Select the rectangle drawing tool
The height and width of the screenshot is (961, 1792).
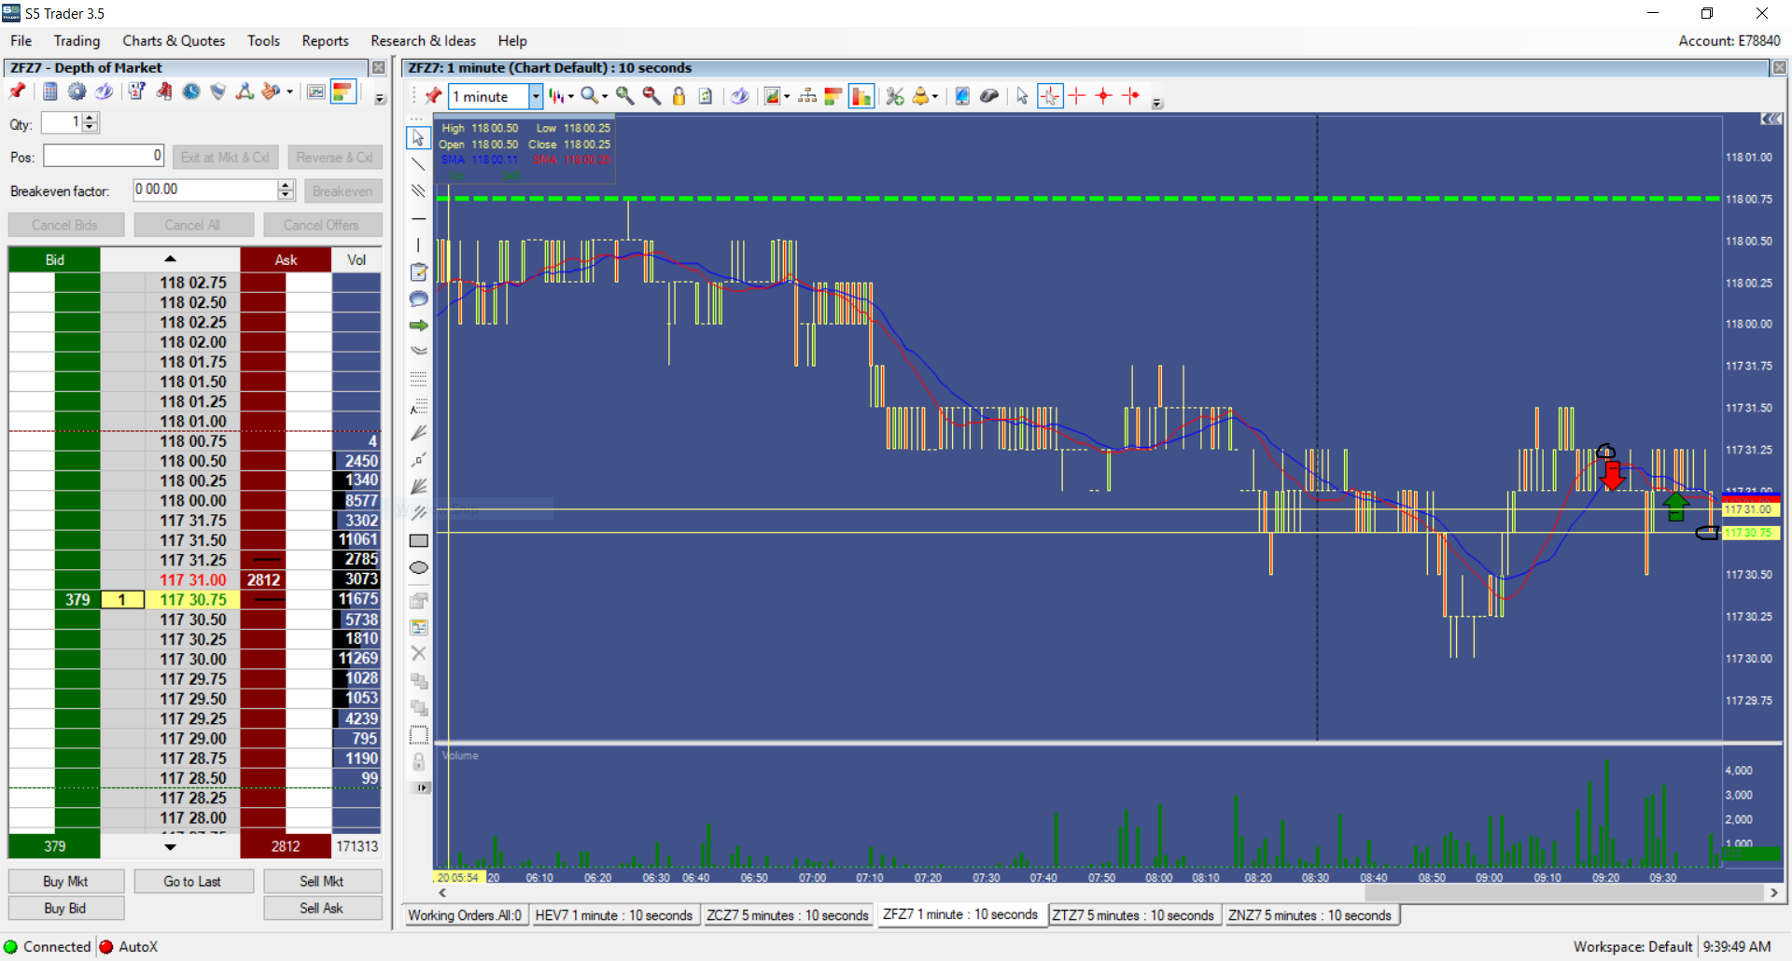(x=418, y=540)
